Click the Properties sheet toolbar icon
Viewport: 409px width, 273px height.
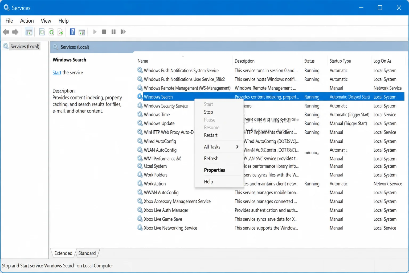(x=42, y=32)
